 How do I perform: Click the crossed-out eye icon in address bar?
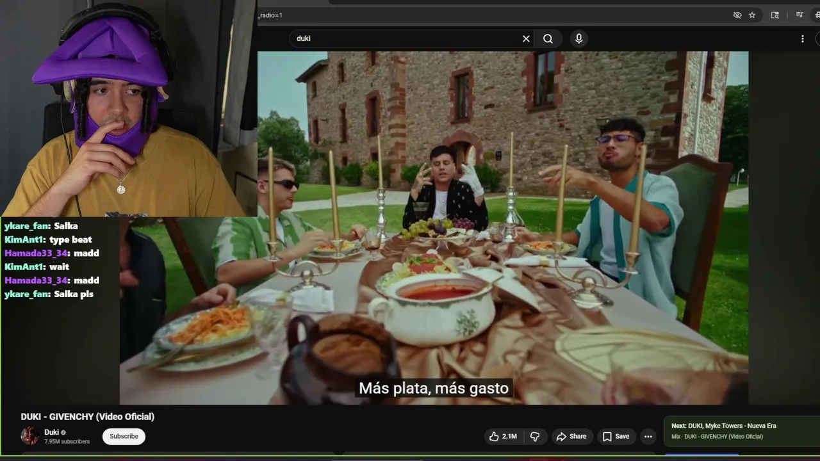(x=737, y=15)
